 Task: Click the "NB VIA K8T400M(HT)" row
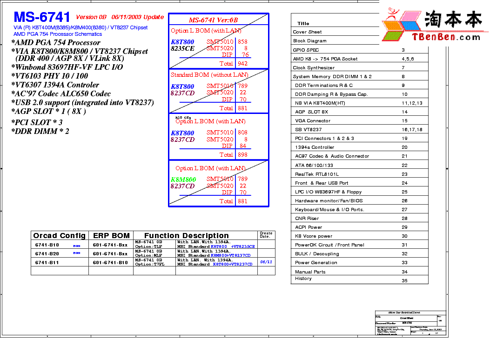pyautogui.click(x=359, y=103)
